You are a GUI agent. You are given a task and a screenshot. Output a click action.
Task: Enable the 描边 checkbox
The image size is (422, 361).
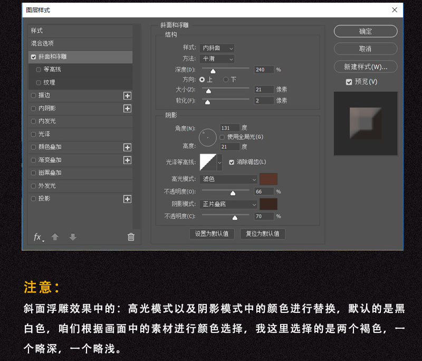33,96
